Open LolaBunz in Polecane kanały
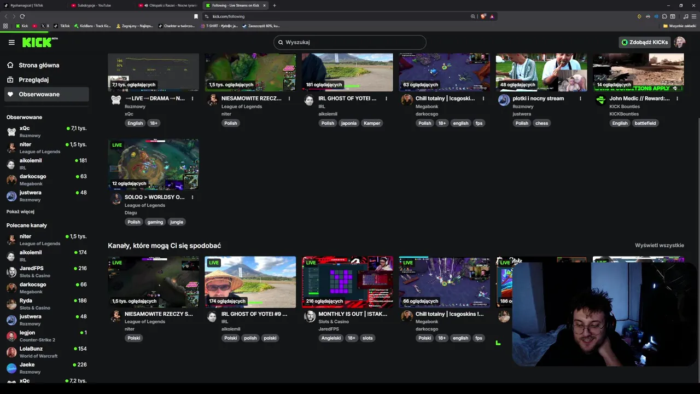Viewport: 700px width, 394px height. (x=46, y=352)
